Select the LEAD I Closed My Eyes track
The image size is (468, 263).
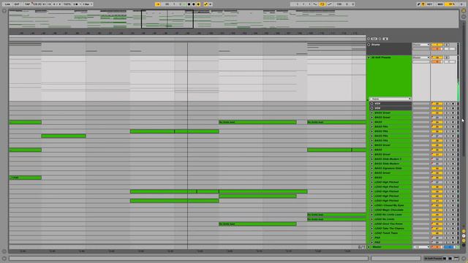(x=389, y=205)
